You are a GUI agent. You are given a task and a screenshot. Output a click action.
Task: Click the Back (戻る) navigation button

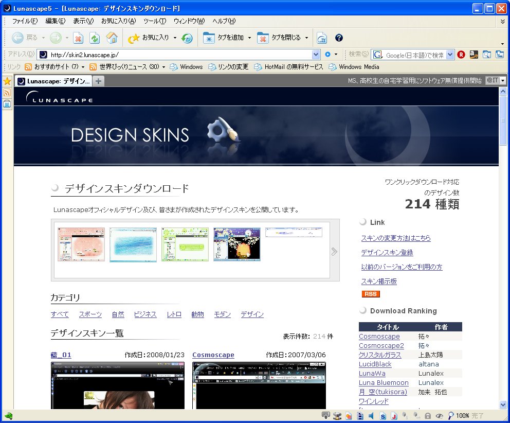coord(24,38)
